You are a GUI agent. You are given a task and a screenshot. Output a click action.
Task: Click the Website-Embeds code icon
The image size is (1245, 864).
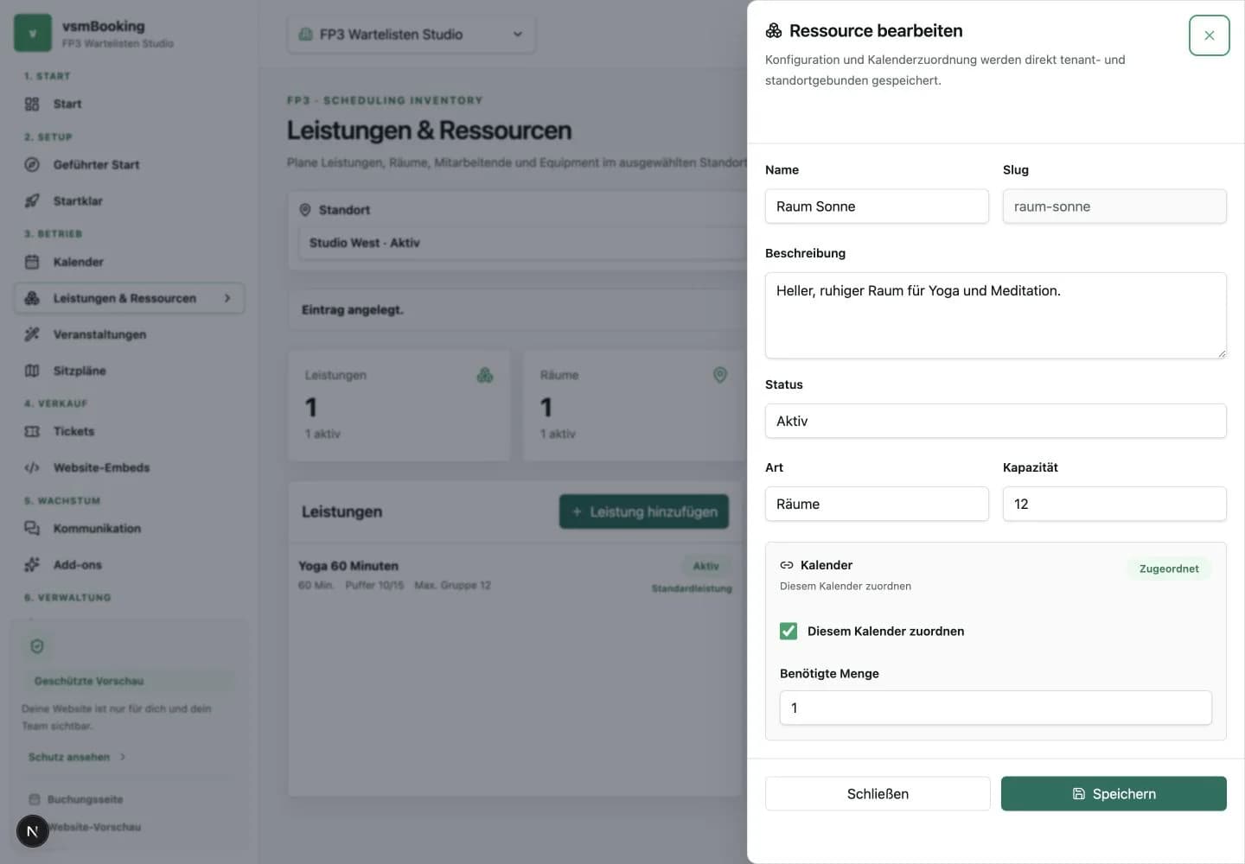point(32,467)
